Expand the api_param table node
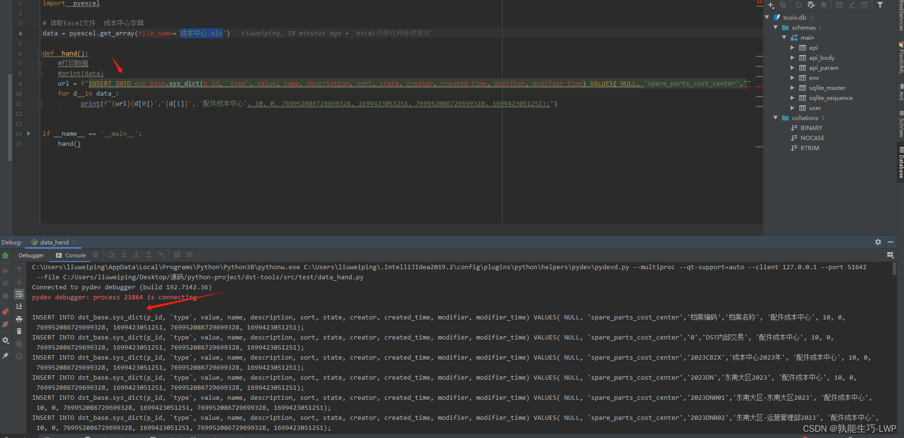 (x=792, y=67)
